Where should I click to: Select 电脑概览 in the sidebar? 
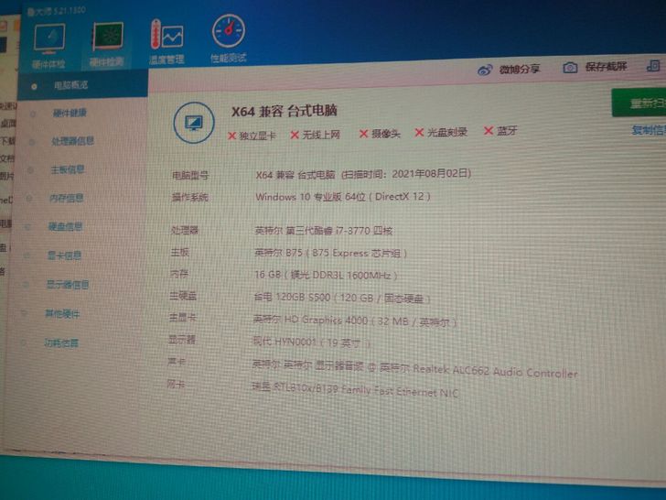point(83,85)
